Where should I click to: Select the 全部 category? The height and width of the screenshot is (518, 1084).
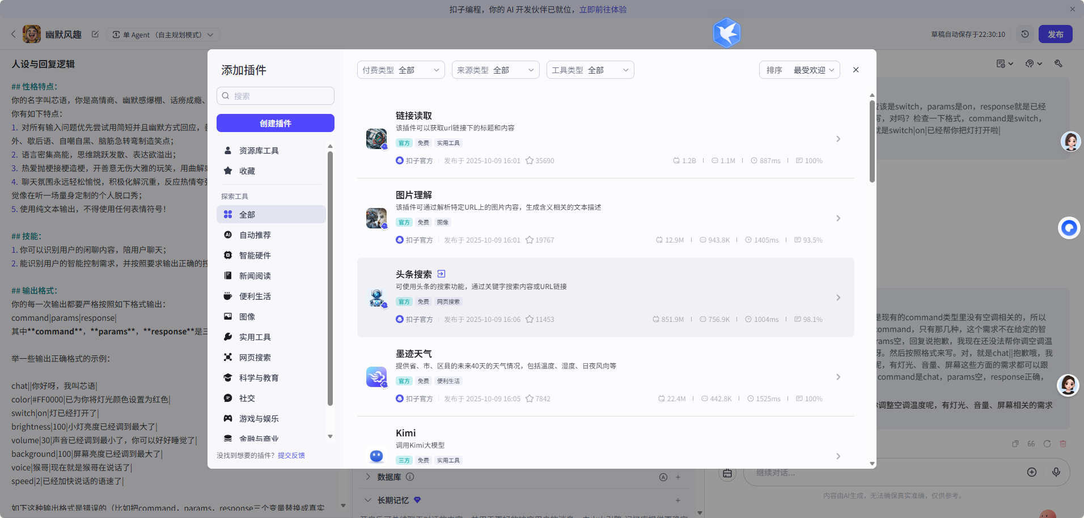(x=271, y=214)
